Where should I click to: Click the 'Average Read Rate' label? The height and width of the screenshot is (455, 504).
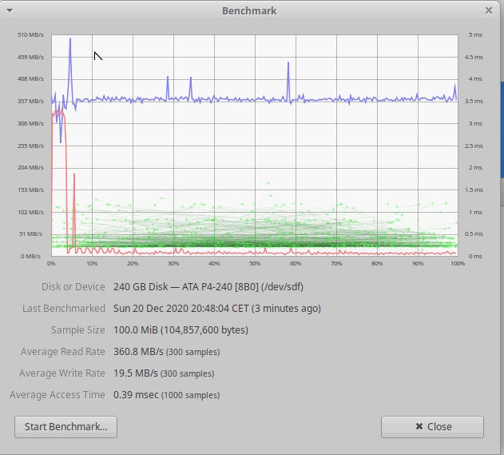point(62,352)
